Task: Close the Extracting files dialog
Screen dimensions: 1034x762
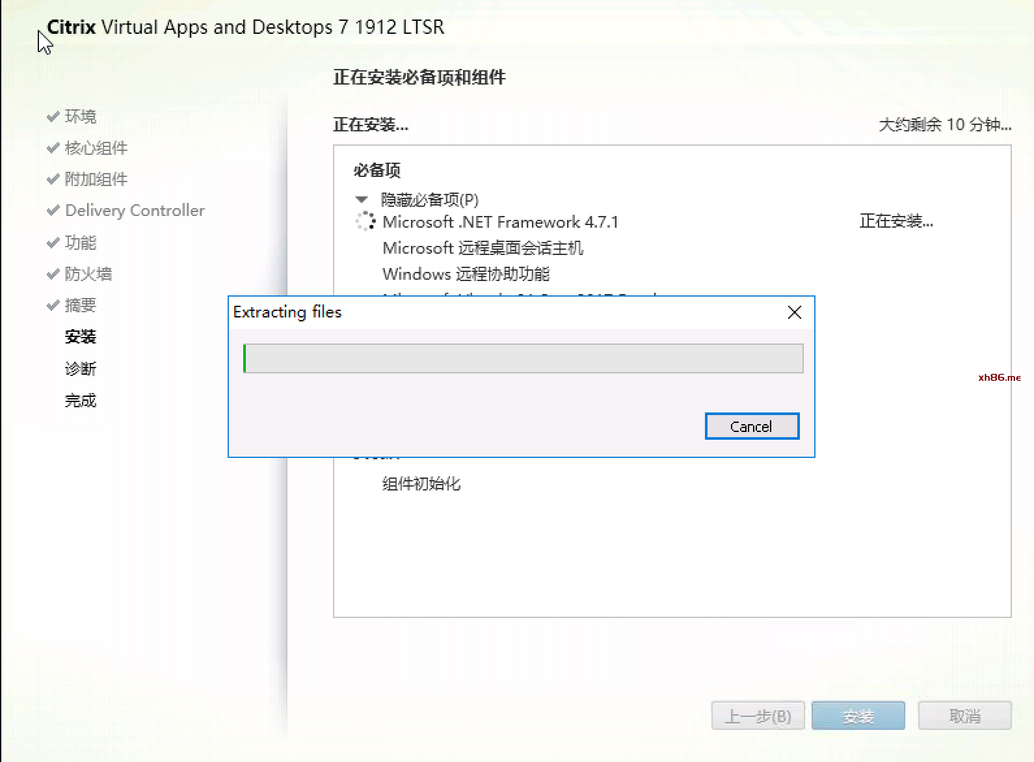Action: (794, 312)
